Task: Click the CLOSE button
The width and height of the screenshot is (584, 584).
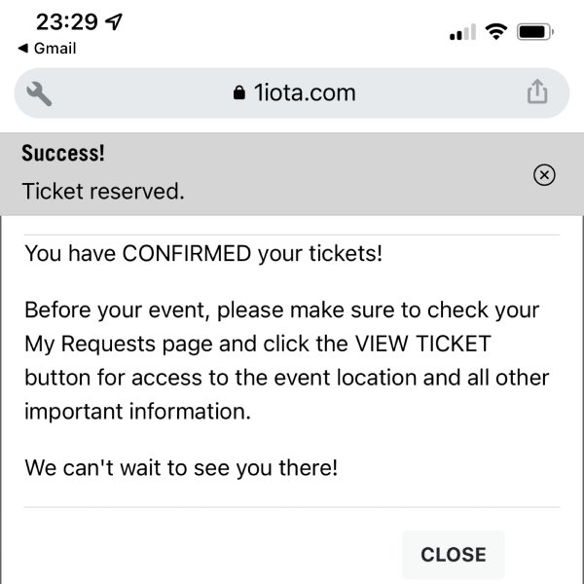Action: tap(454, 554)
